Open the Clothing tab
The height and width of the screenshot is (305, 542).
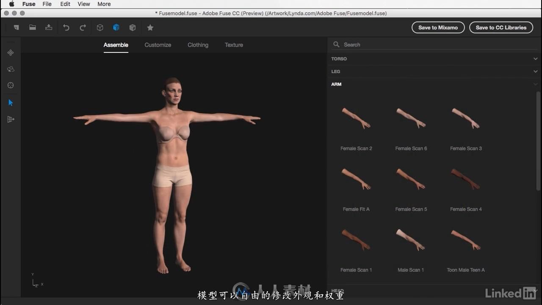[198, 45]
